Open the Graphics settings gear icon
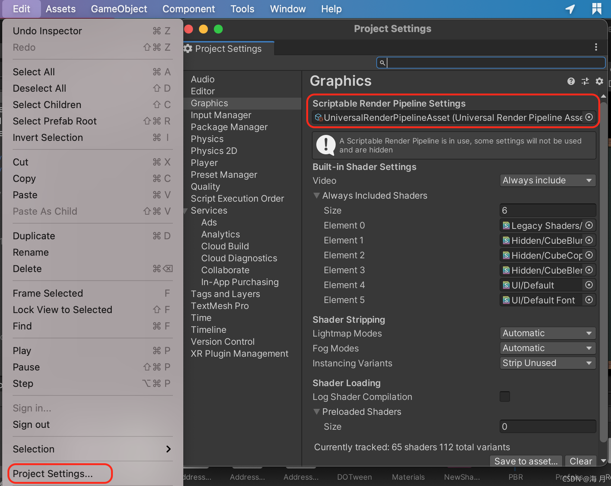Viewport: 611px width, 486px height. [x=599, y=81]
